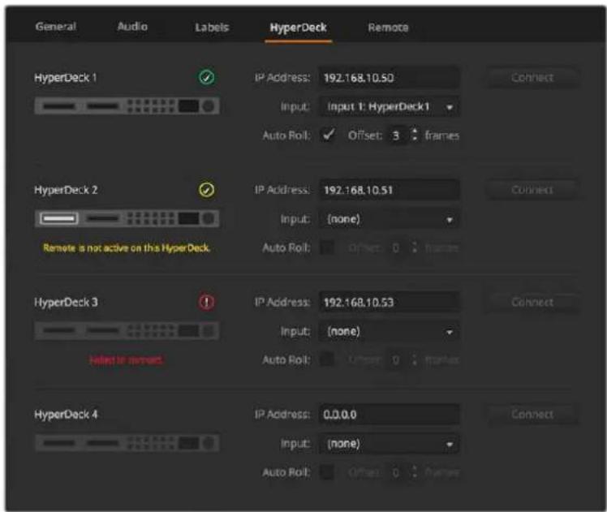Click the HyperDeck 4 label
The width and height of the screenshot is (607, 512).
click(x=66, y=415)
